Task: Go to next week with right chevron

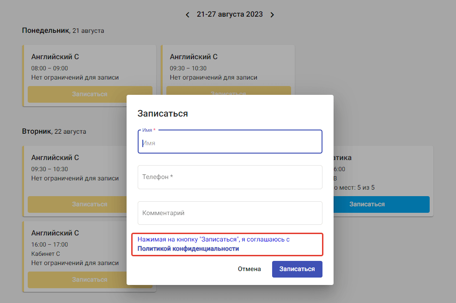Action: click(272, 15)
